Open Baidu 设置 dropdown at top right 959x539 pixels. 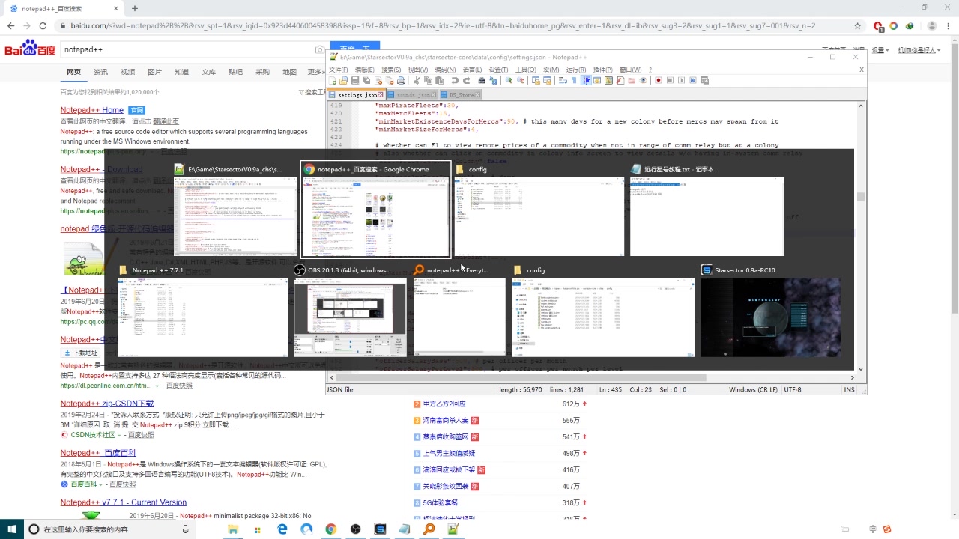point(881,50)
